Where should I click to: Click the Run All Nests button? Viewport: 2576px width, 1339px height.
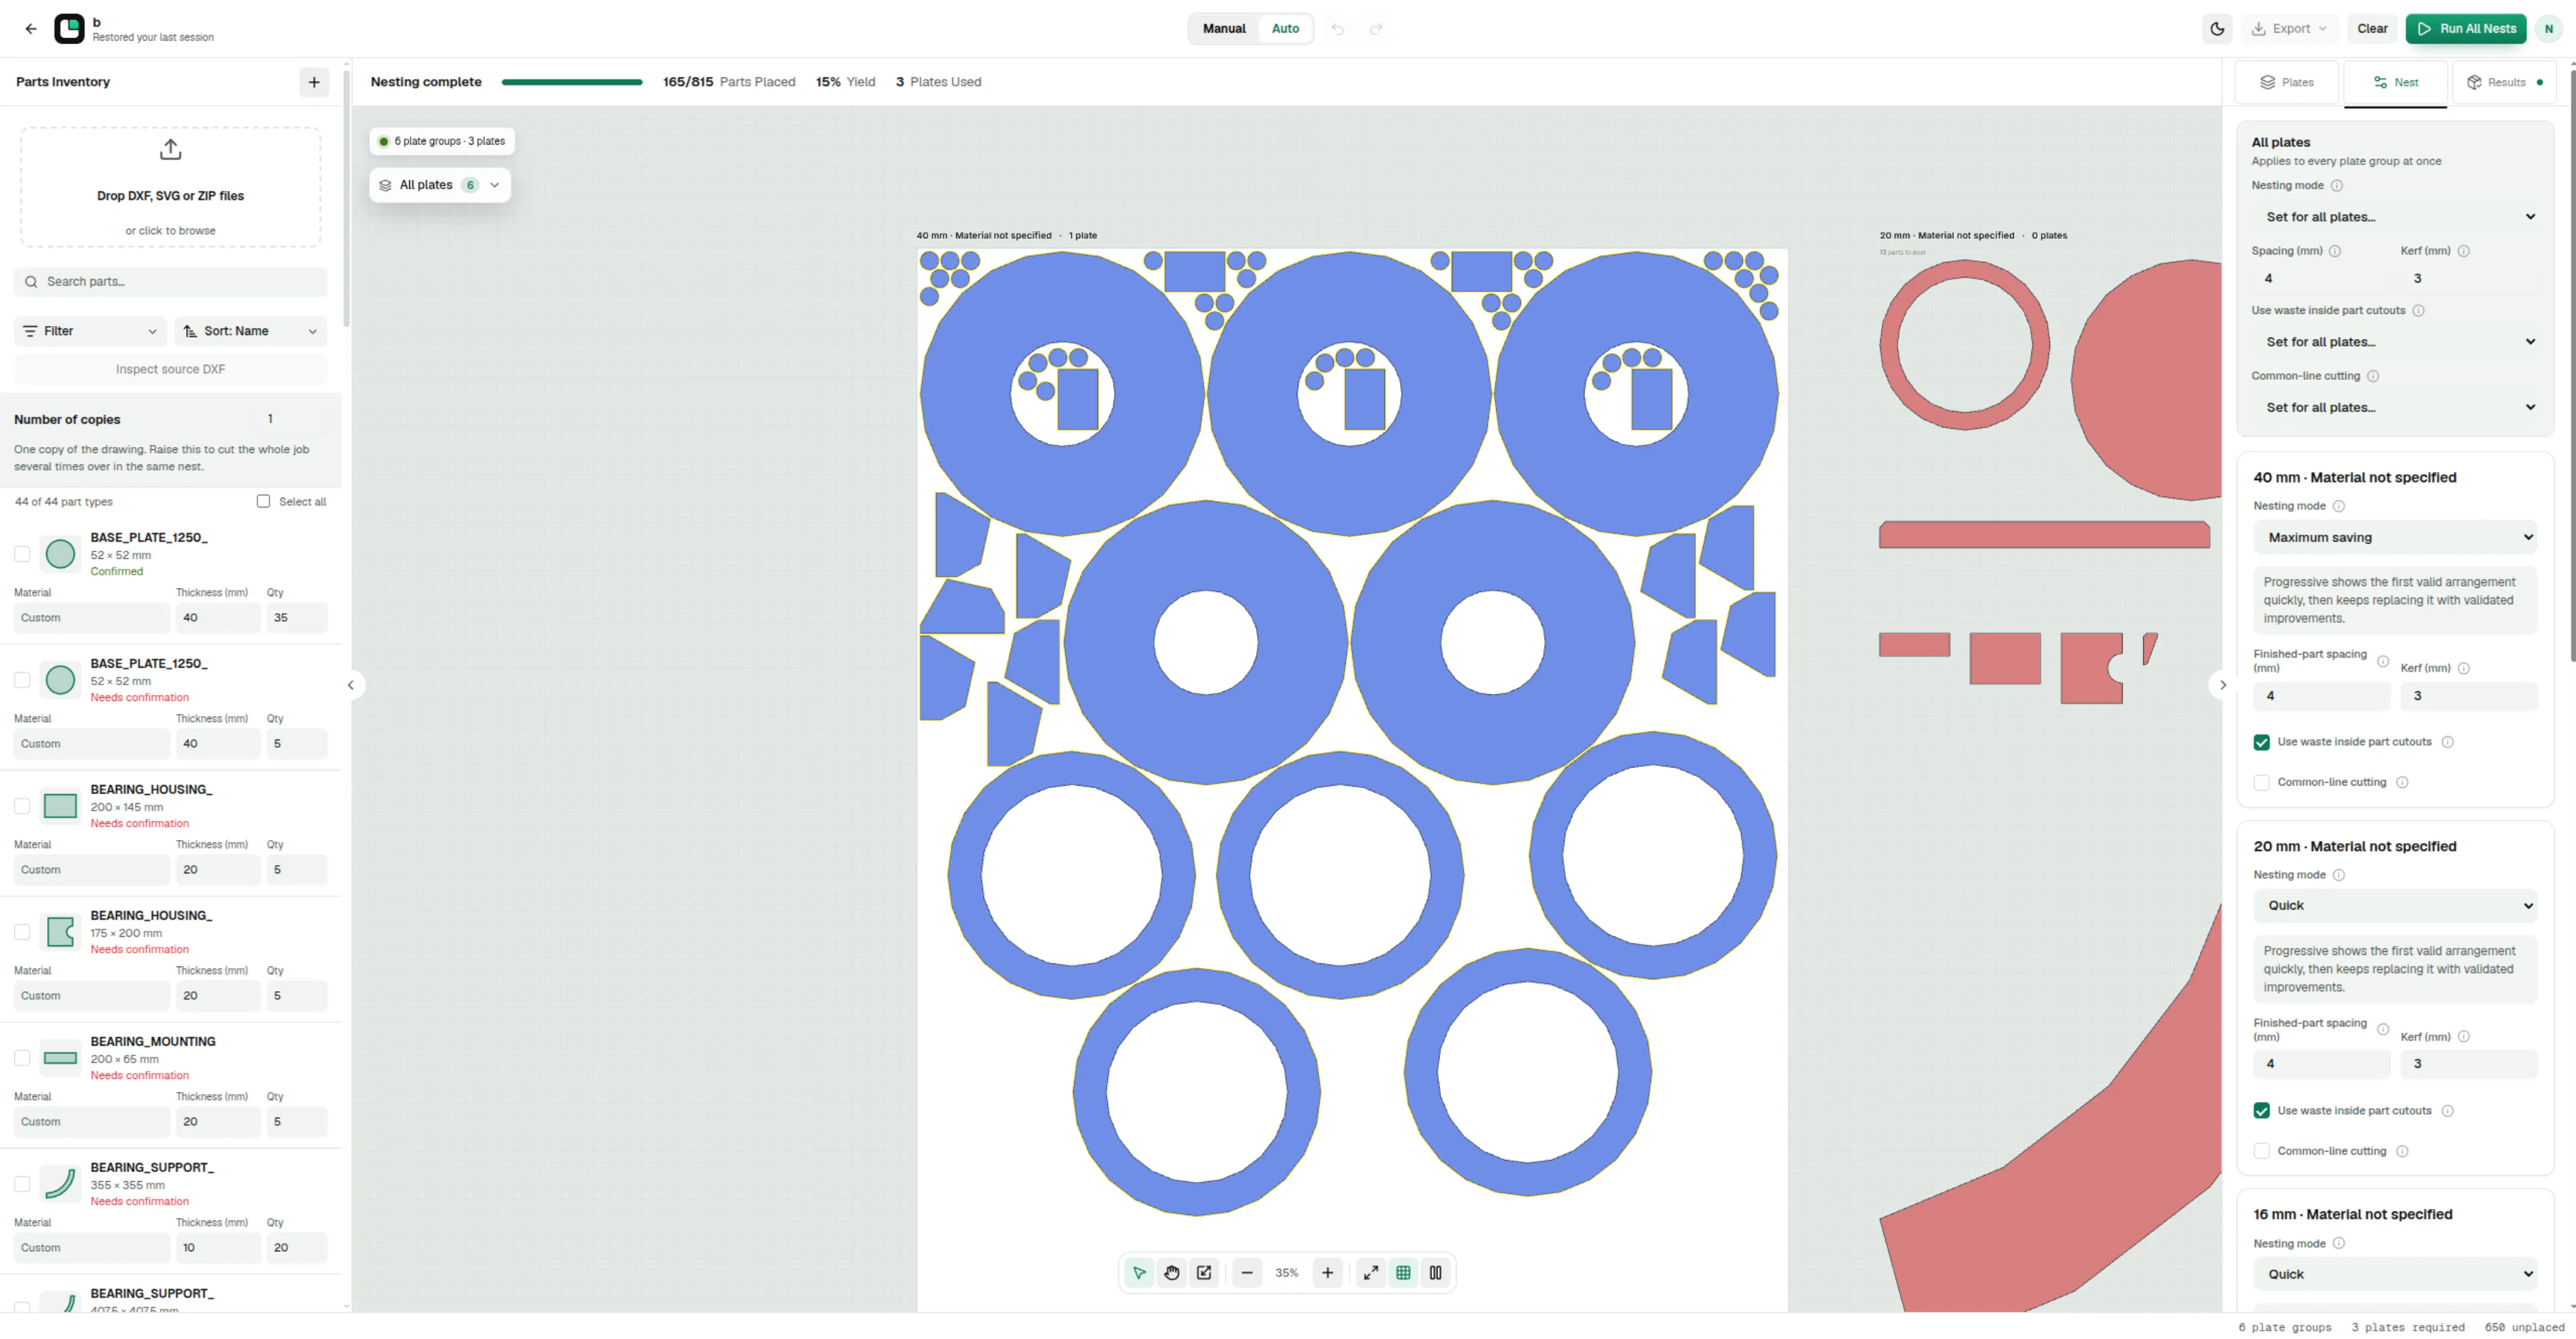click(2466, 28)
